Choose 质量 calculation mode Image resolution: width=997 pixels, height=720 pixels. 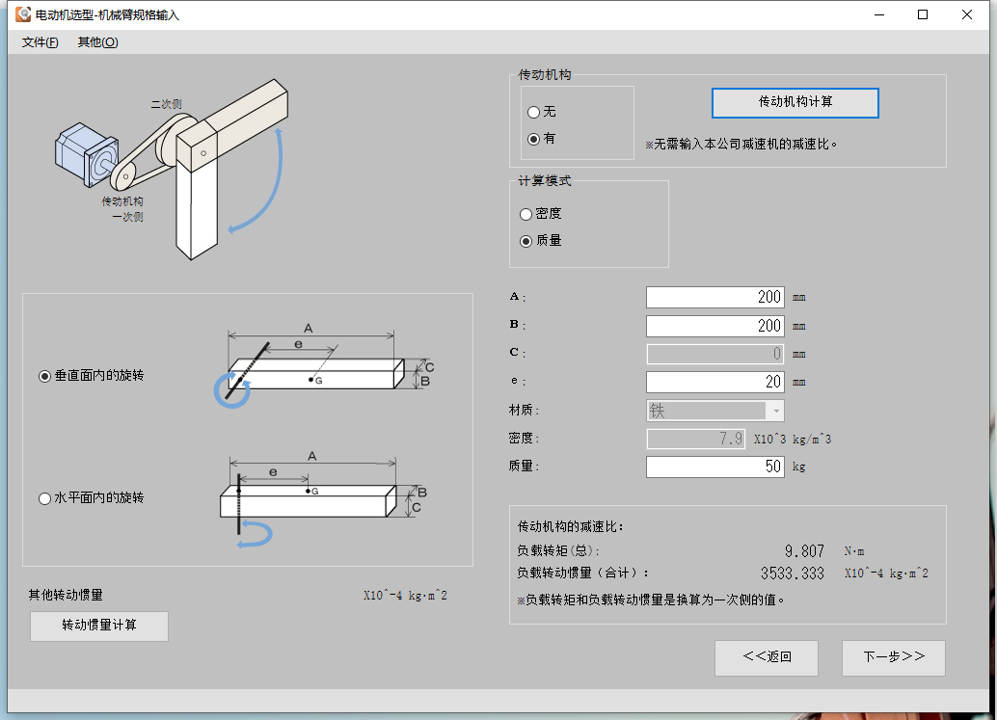tap(541, 241)
